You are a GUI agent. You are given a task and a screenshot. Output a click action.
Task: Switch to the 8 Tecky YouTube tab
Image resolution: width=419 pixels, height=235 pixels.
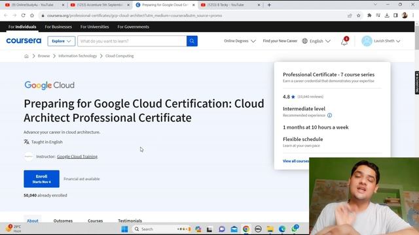coord(230,5)
